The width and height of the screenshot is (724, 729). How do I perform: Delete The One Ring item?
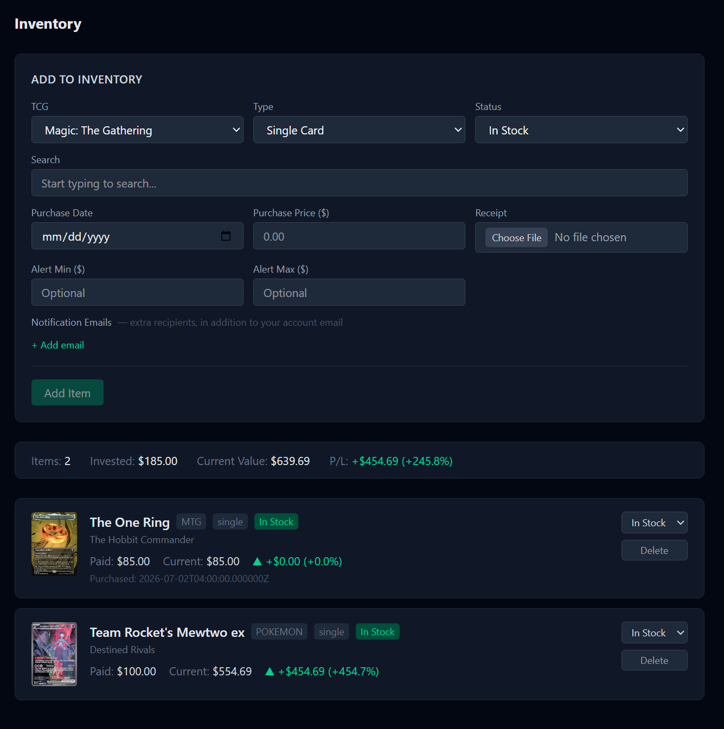pos(654,550)
